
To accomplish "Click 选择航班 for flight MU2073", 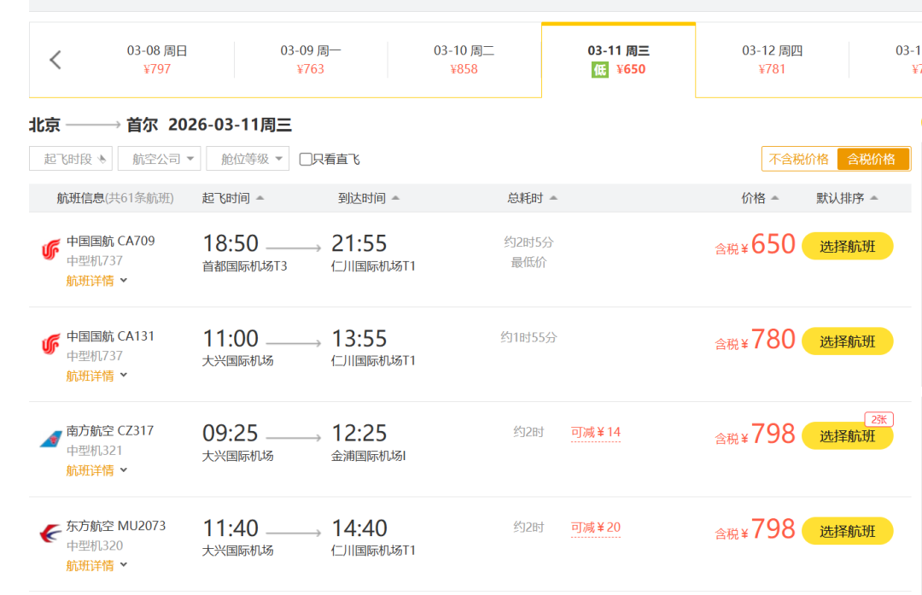I will (847, 531).
